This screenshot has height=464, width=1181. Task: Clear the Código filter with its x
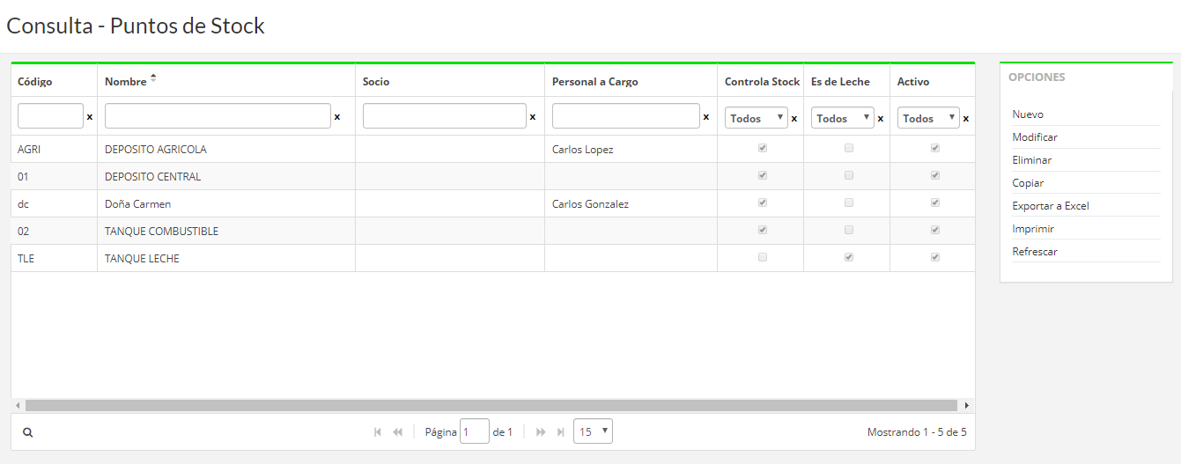(x=89, y=117)
